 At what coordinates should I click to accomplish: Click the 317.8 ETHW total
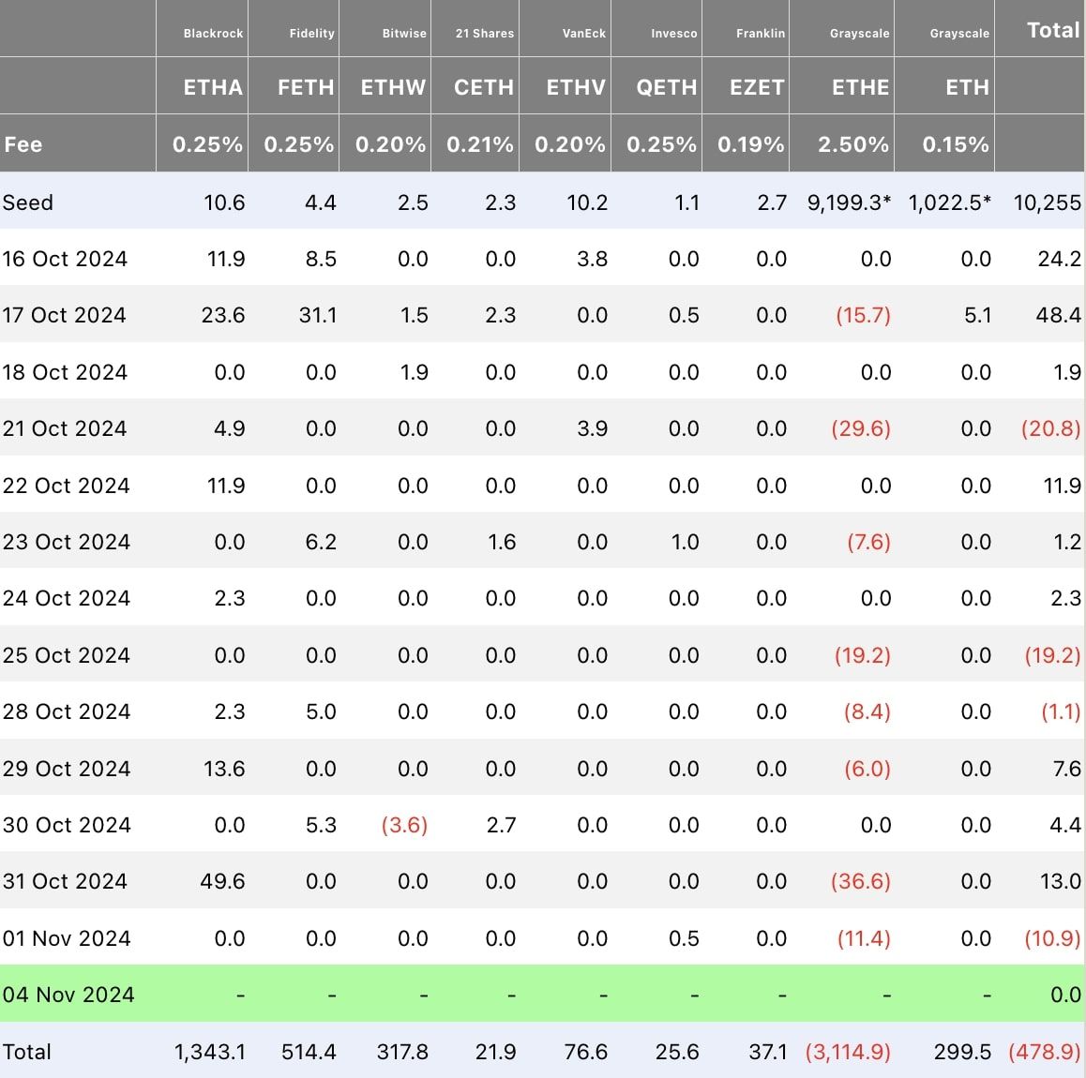402,1053
